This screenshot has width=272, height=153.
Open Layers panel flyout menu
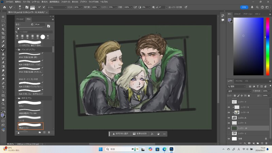(270, 81)
